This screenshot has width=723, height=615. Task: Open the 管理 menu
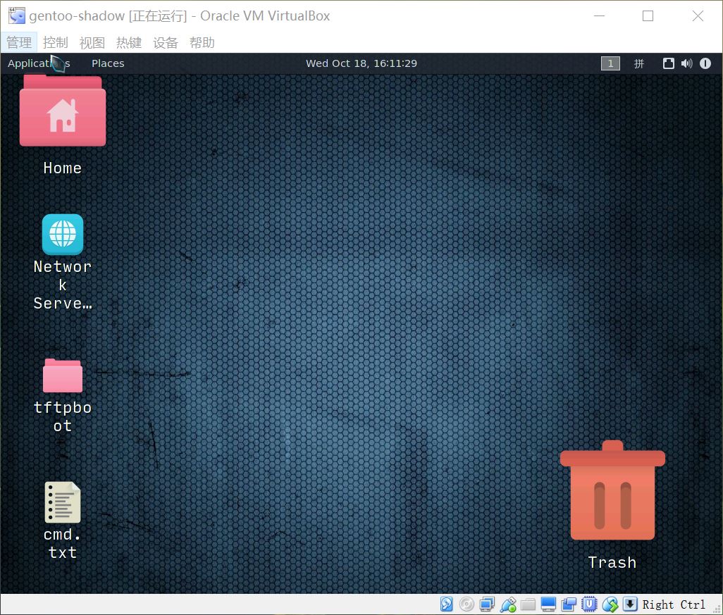pyautogui.click(x=19, y=43)
